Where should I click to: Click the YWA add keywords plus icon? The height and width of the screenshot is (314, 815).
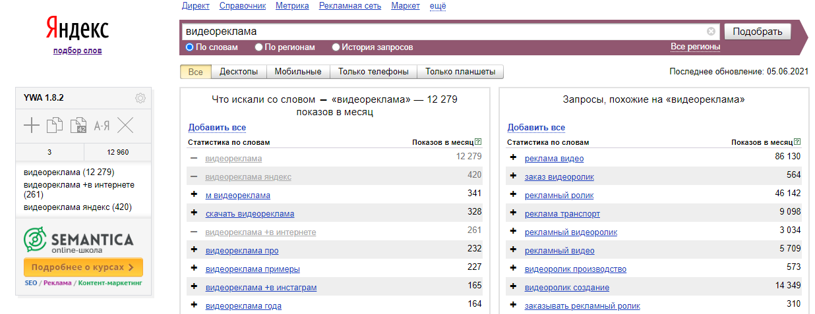[x=31, y=125]
